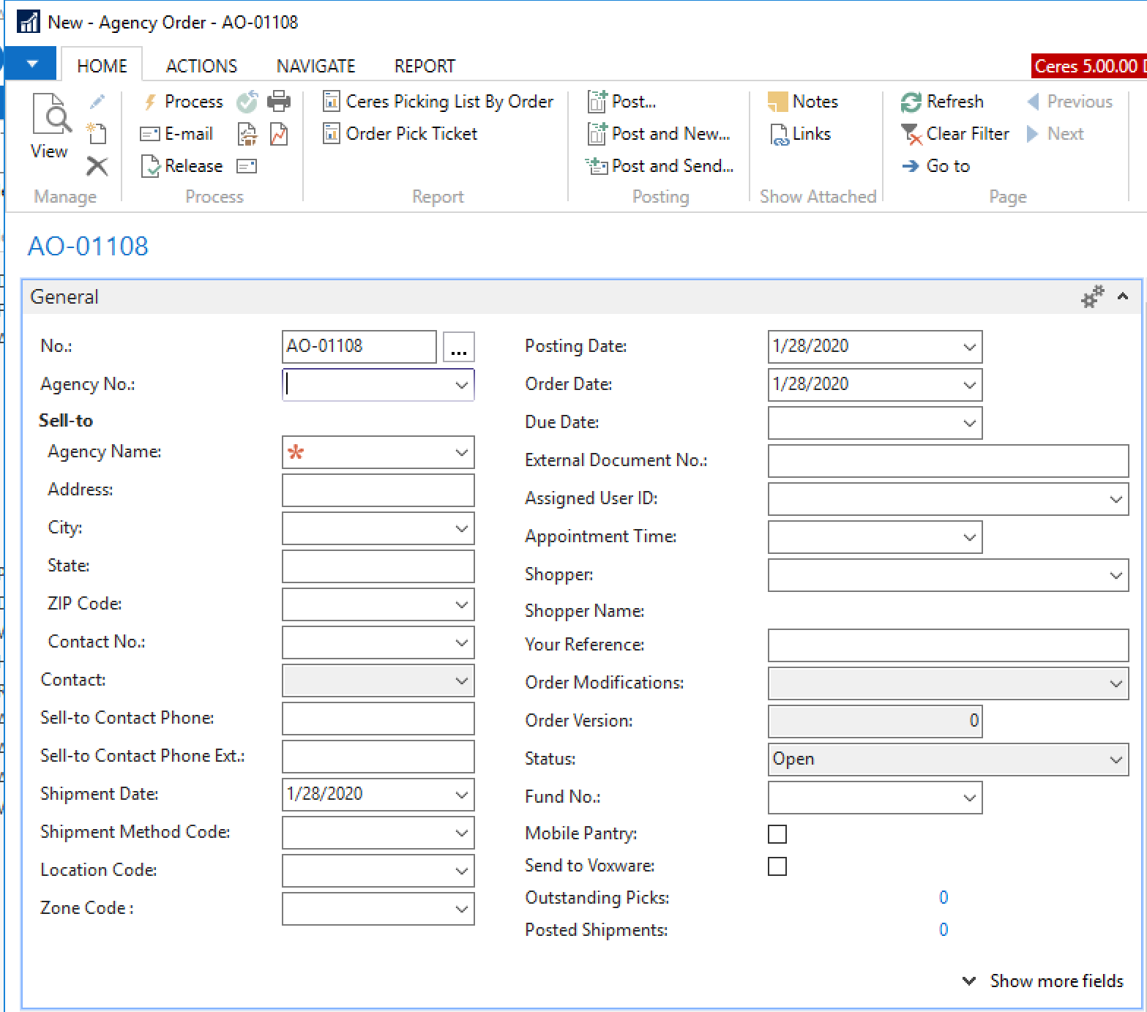This screenshot has height=1012, width=1147.
Task: Click the Refresh icon on the ribbon
Action: pyautogui.click(x=910, y=101)
